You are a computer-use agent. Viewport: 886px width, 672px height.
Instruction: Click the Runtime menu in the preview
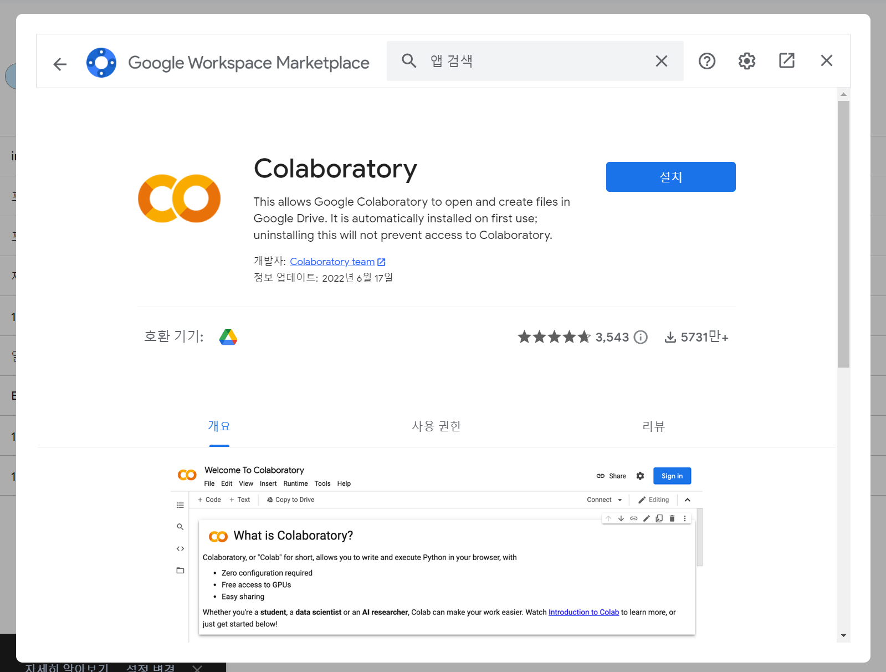(295, 483)
